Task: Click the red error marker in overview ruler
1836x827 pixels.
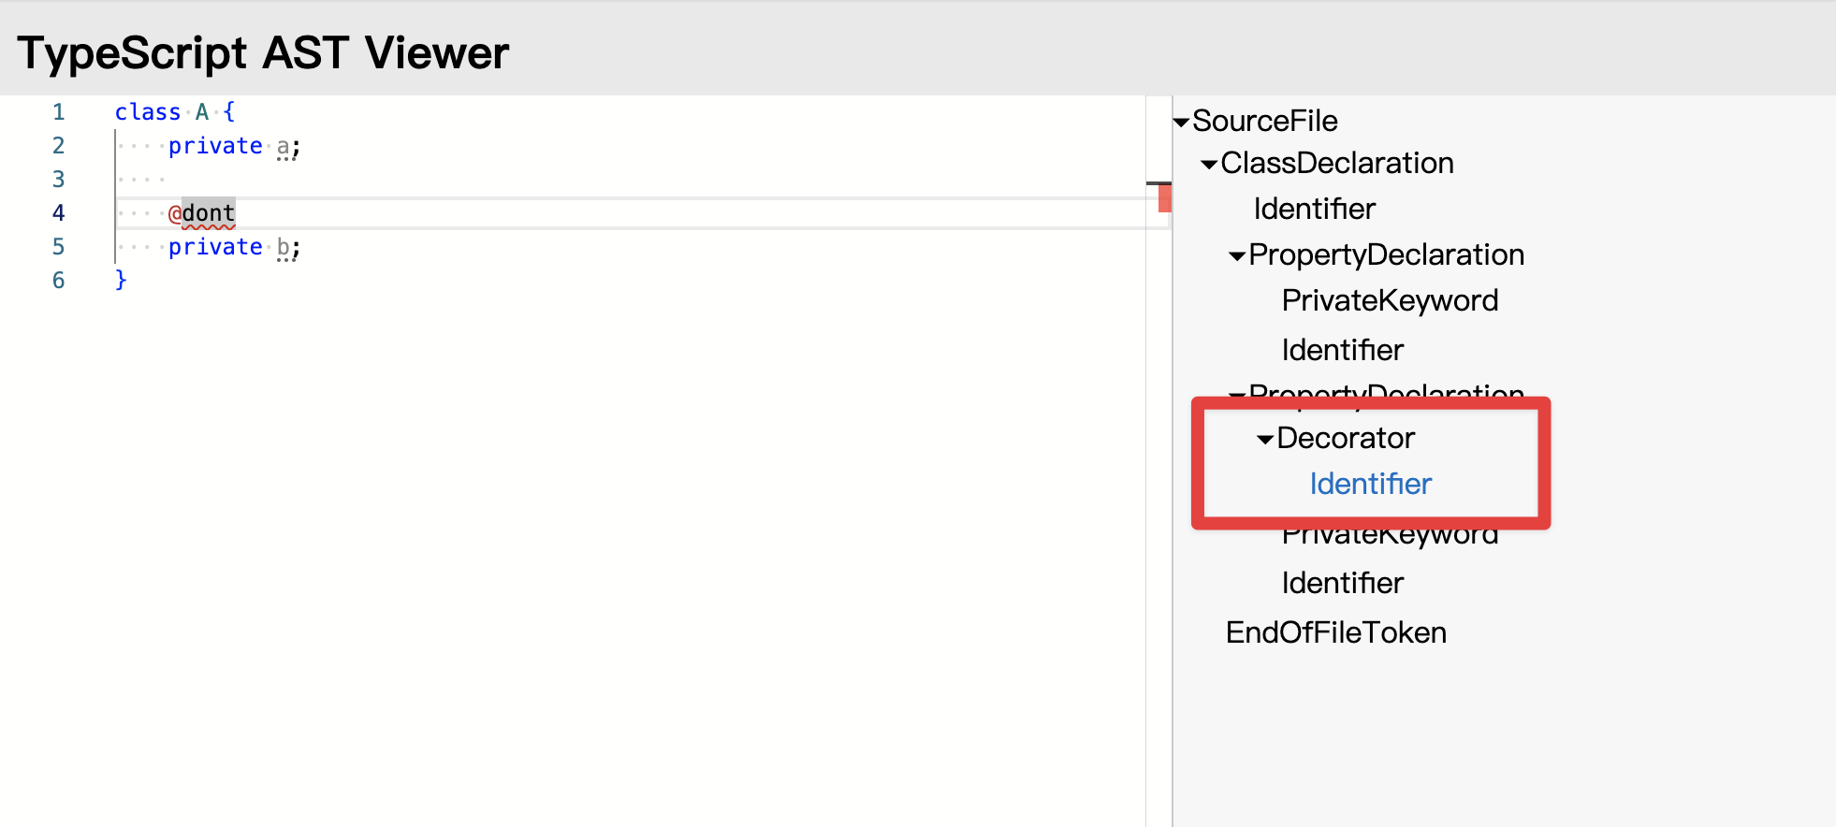Action: (x=1164, y=198)
